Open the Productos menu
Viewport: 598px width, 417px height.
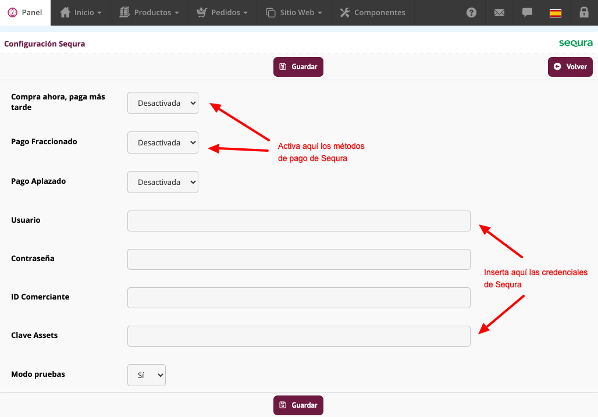tap(149, 13)
